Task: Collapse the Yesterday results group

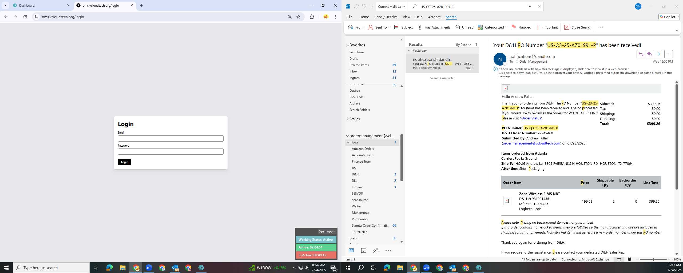Action: click(x=409, y=51)
